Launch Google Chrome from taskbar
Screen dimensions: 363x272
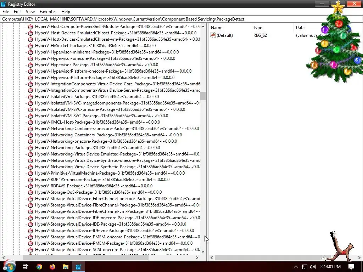[39, 267]
